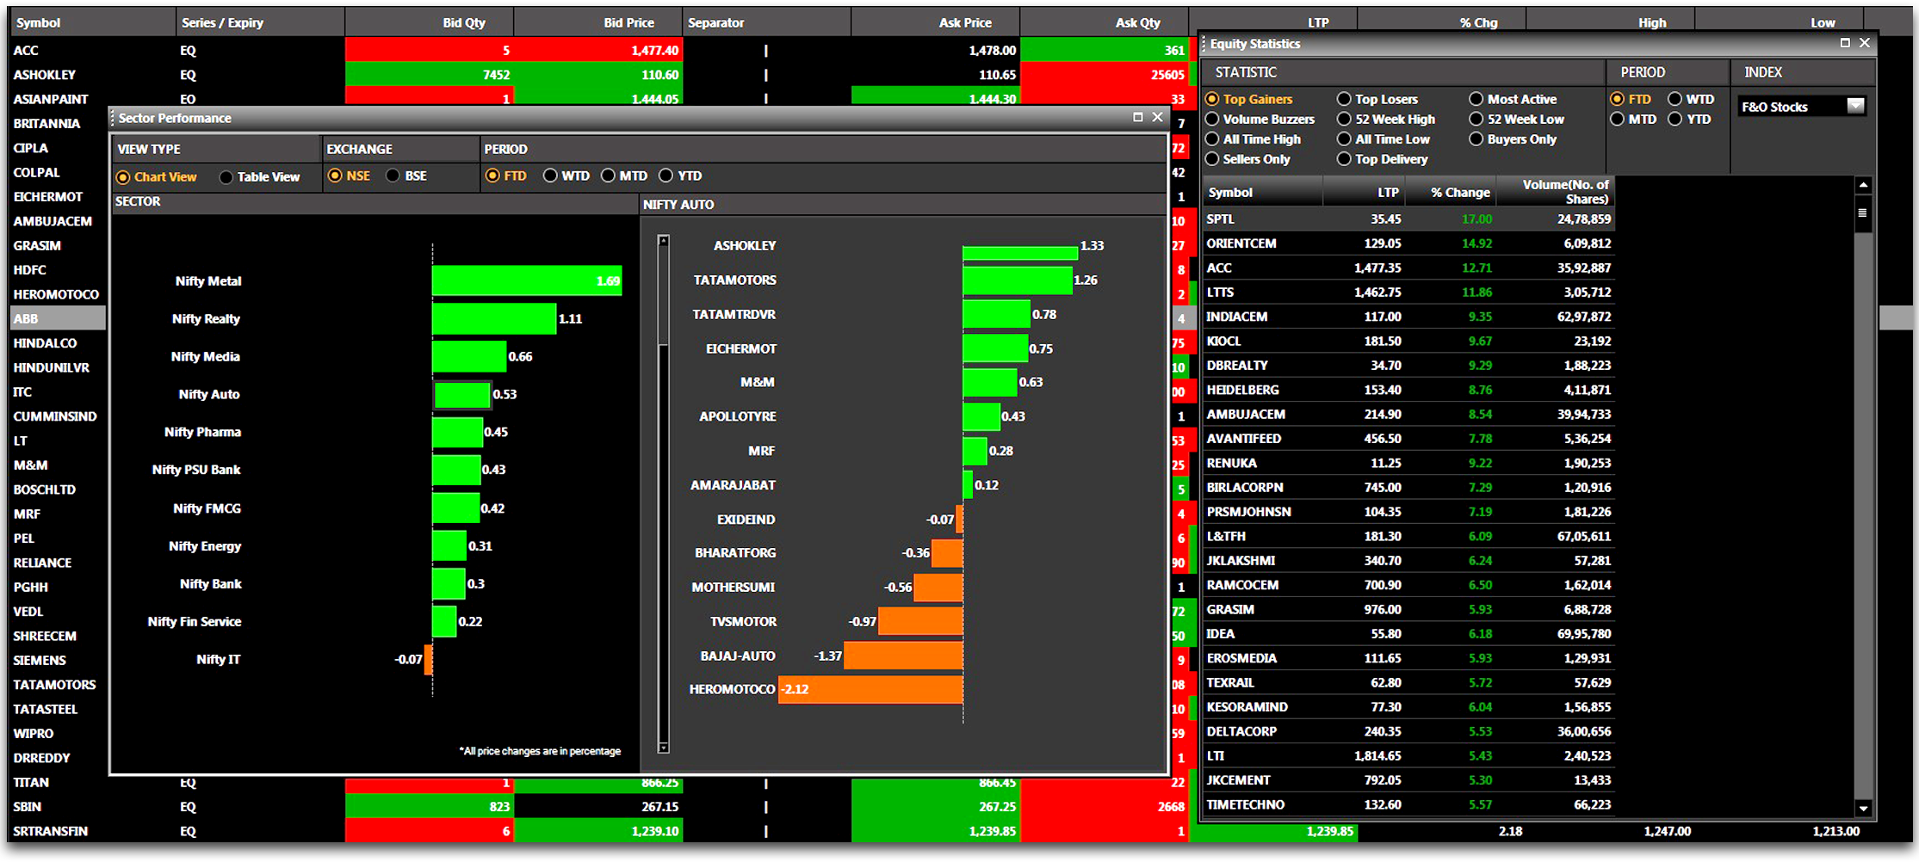1919x862 pixels.
Task: Maximize the Sector Performance window
Action: (1137, 117)
